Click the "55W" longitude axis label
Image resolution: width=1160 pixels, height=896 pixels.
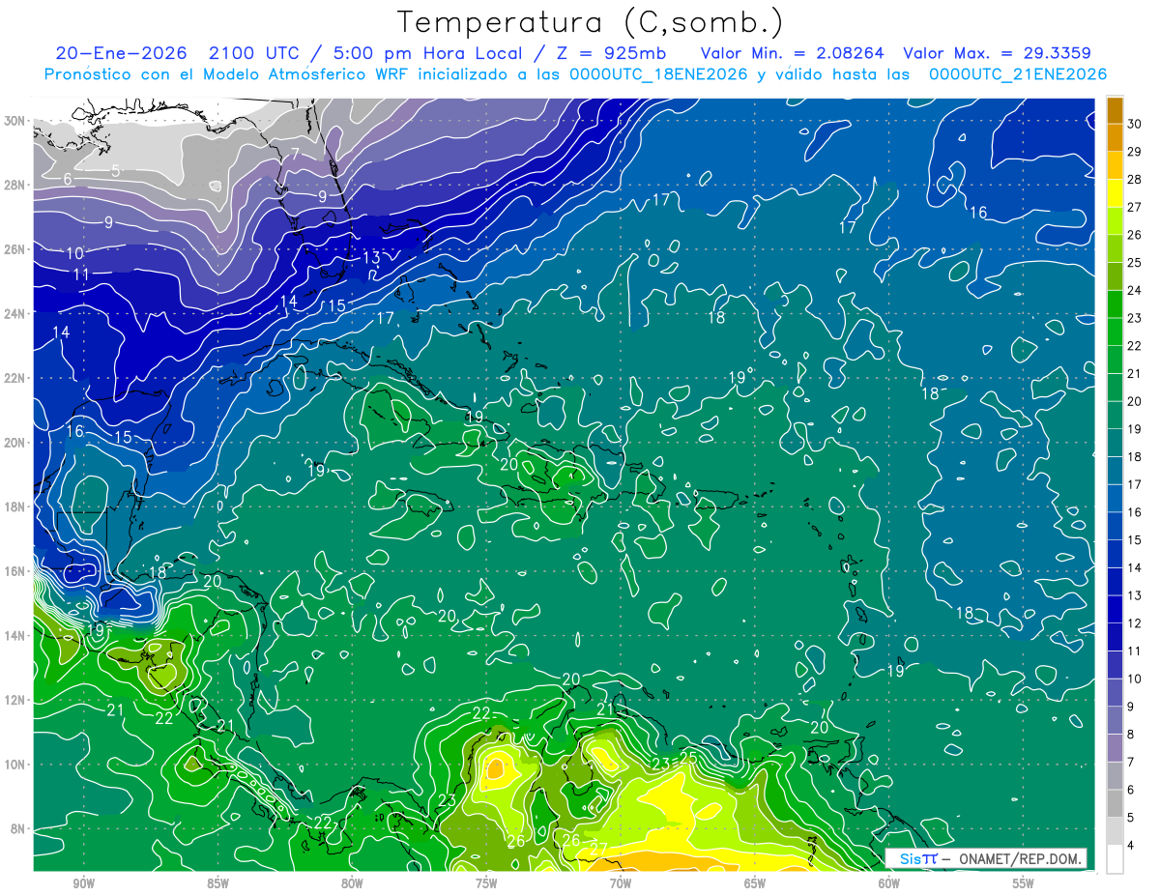pyautogui.click(x=1023, y=883)
